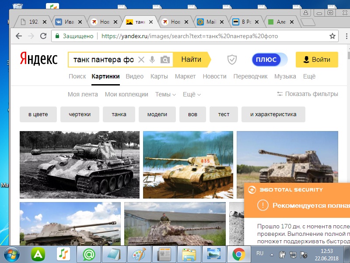Open the Notepad taskbar icon
The image size is (350, 263).
coord(114,254)
